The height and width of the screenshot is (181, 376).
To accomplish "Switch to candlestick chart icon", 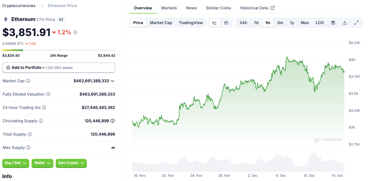I will tap(226, 23).
